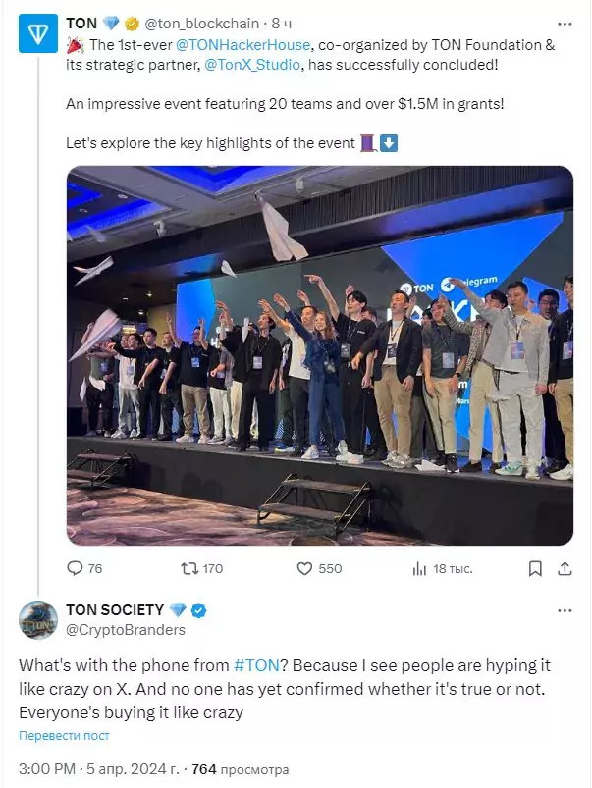
Task: Bookmark the TON tweet
Action: [x=535, y=568]
